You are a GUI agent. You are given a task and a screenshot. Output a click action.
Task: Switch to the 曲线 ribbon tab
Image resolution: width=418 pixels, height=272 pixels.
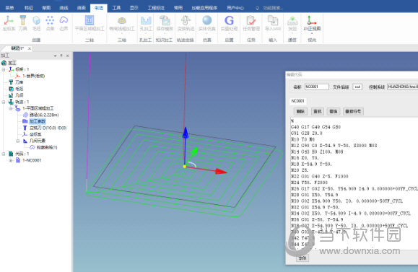tap(64, 8)
